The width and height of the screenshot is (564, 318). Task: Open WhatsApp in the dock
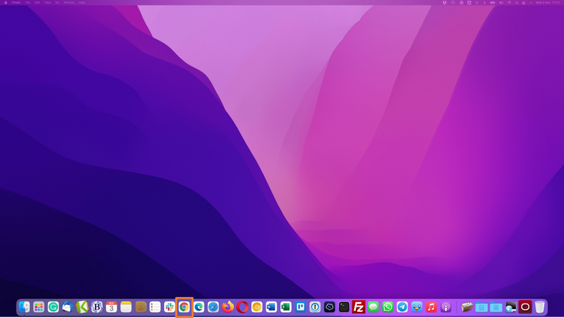tap(388, 307)
